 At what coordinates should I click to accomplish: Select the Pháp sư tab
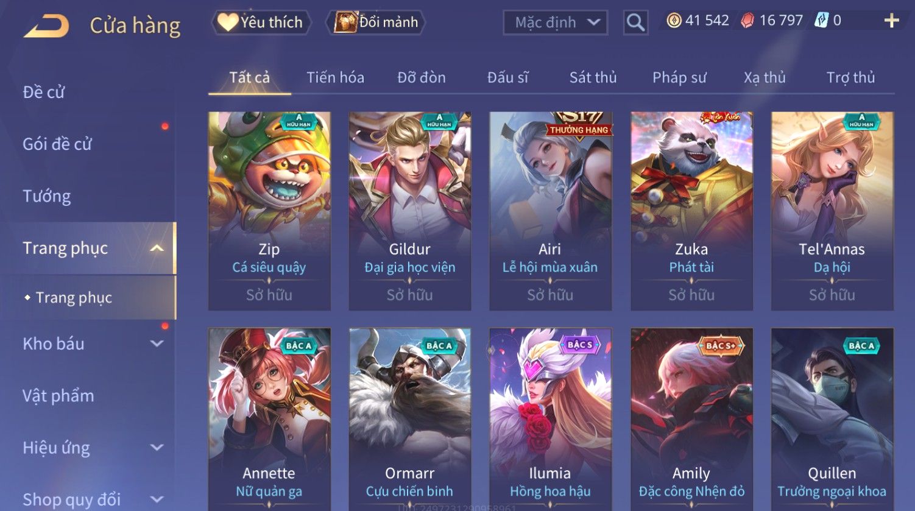(x=679, y=77)
